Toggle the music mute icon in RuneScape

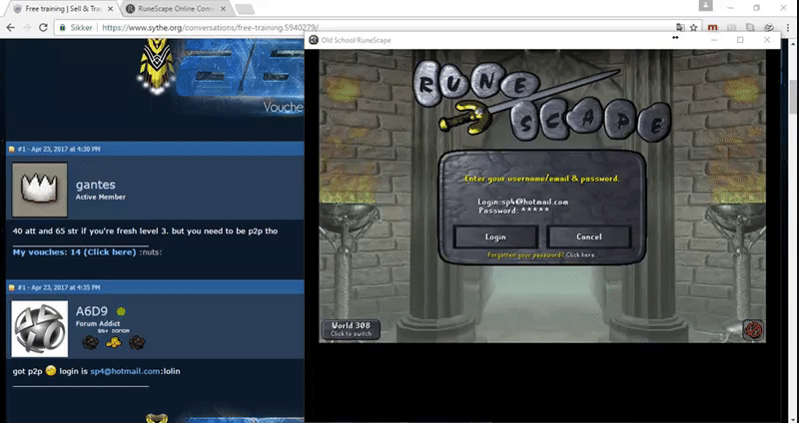click(x=752, y=330)
